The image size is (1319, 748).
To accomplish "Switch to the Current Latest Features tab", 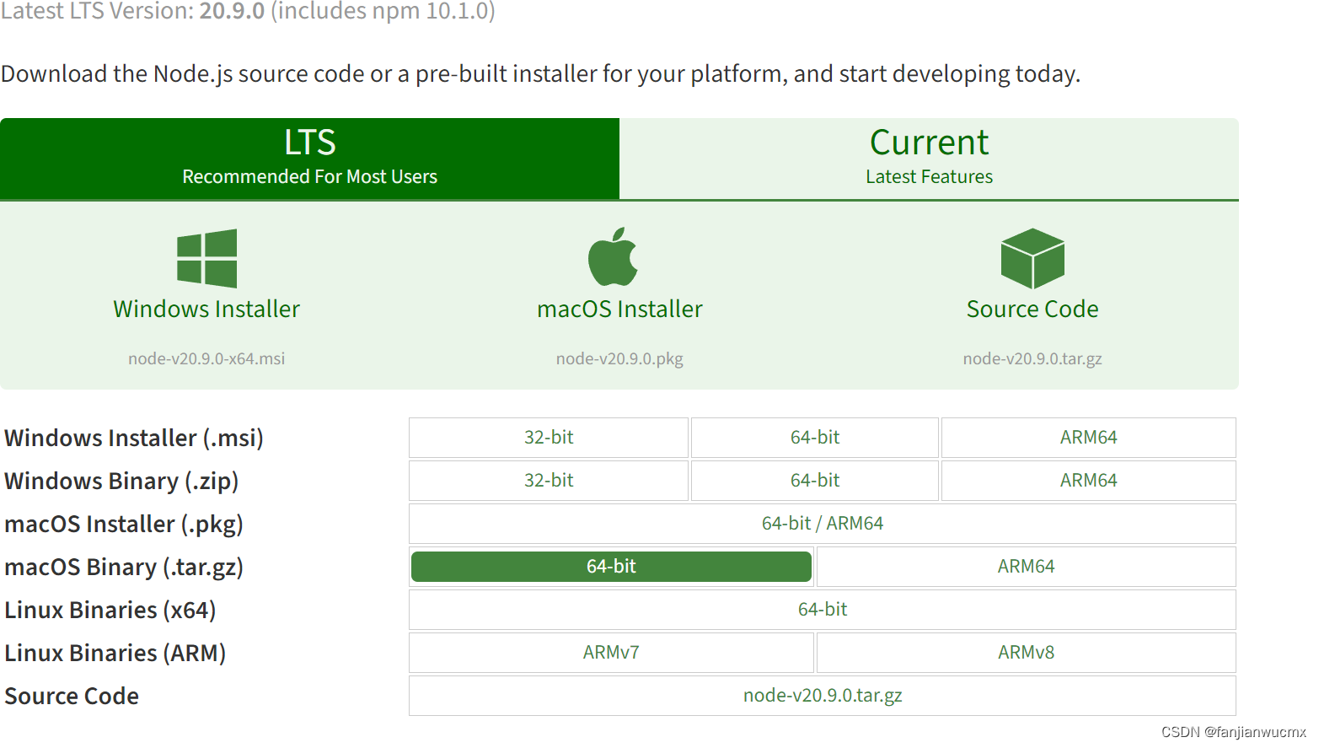I will point(929,159).
